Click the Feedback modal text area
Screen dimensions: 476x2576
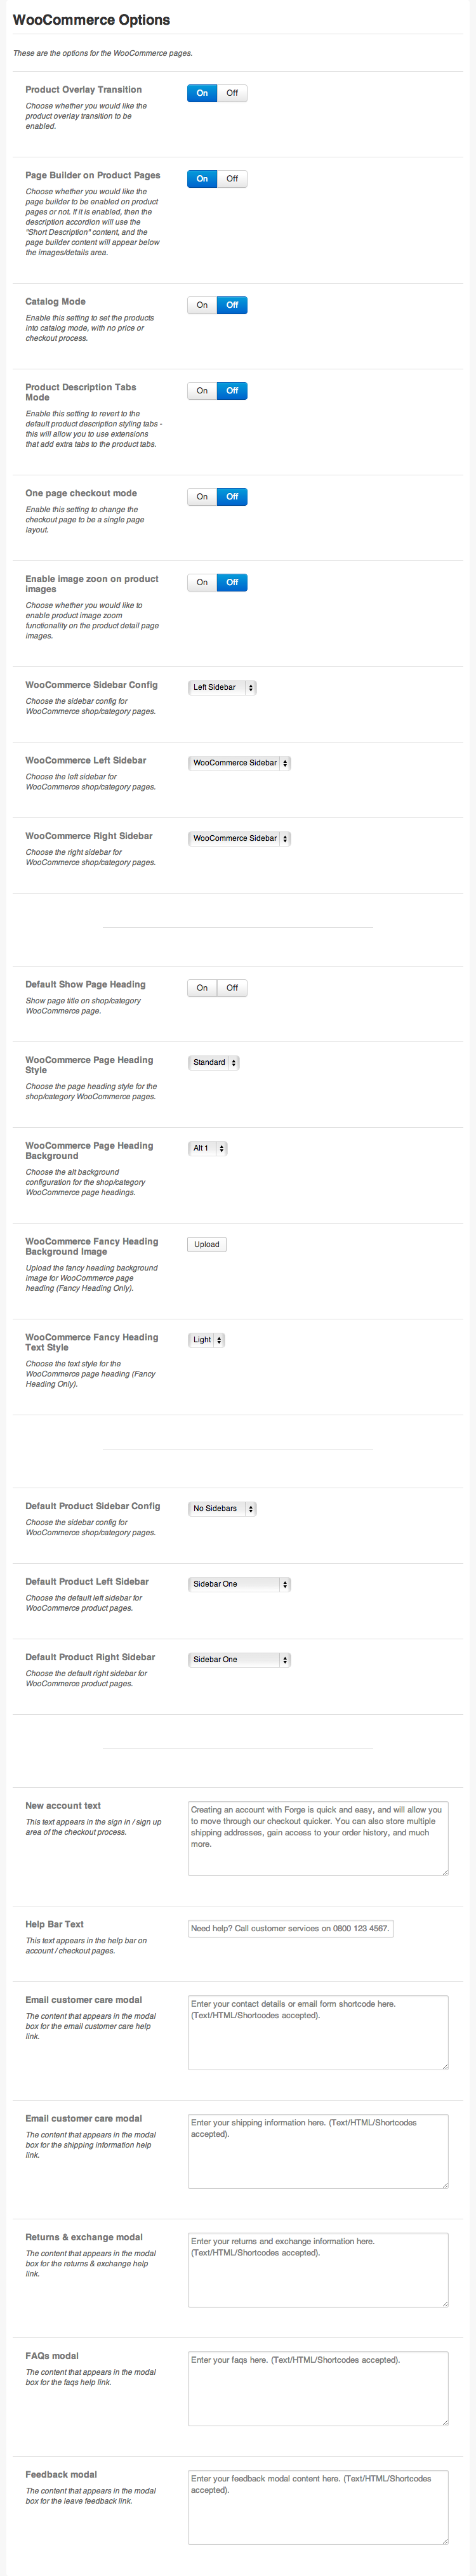(318, 2508)
